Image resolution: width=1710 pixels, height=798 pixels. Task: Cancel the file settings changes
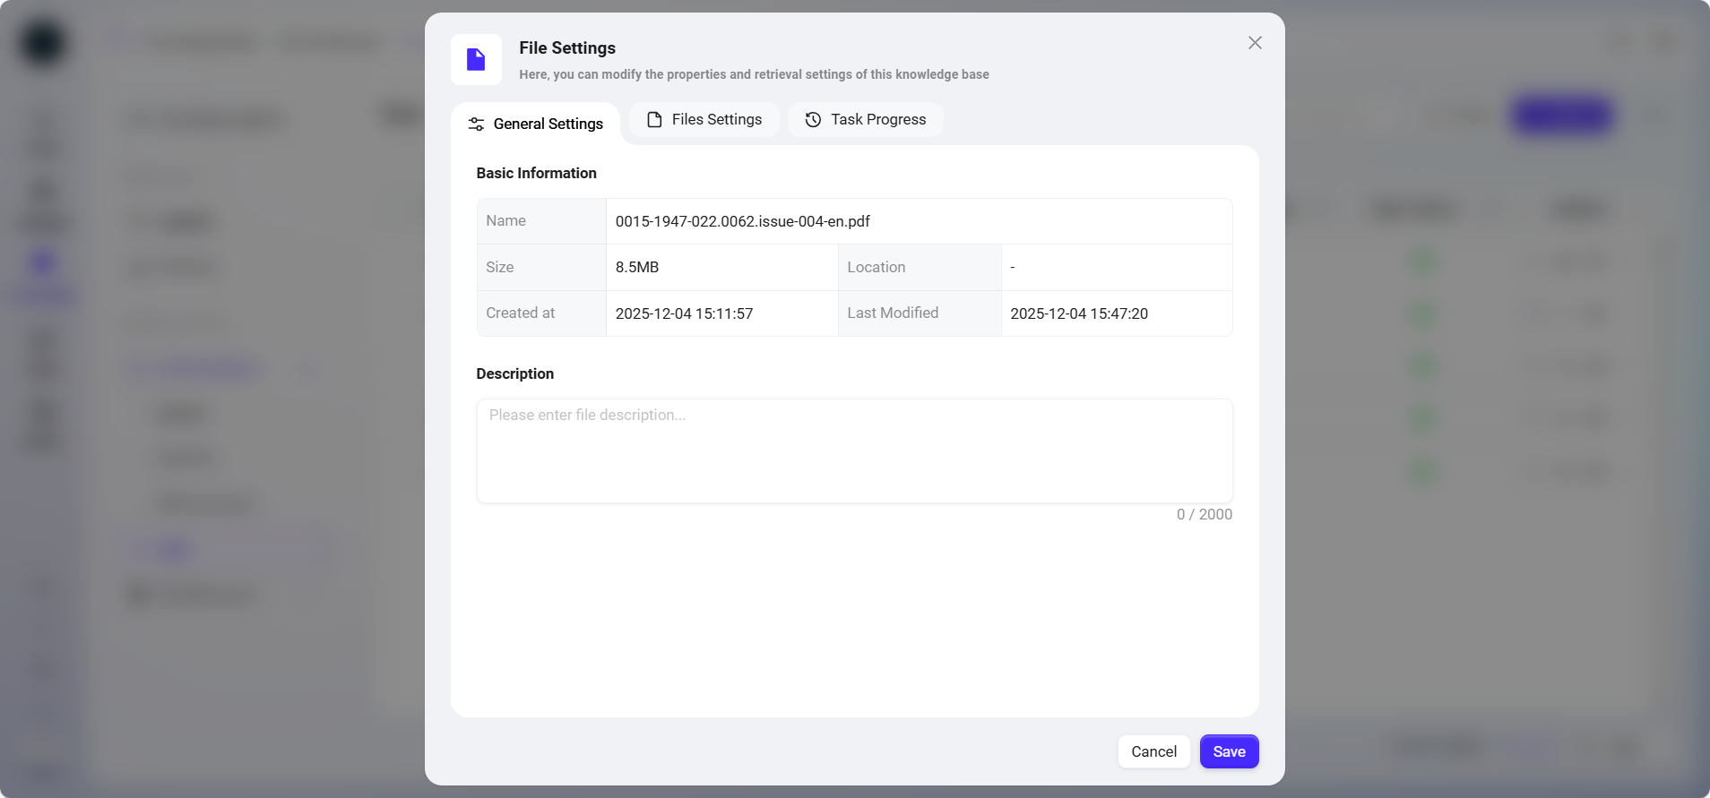[1153, 751]
